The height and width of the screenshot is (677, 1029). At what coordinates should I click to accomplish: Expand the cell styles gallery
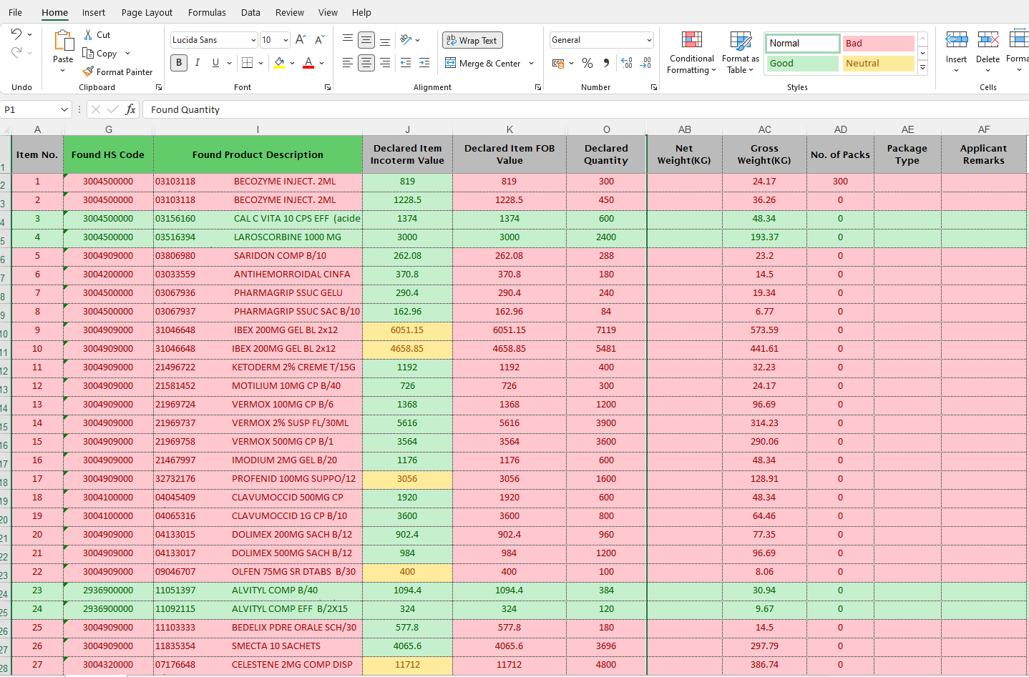point(923,68)
